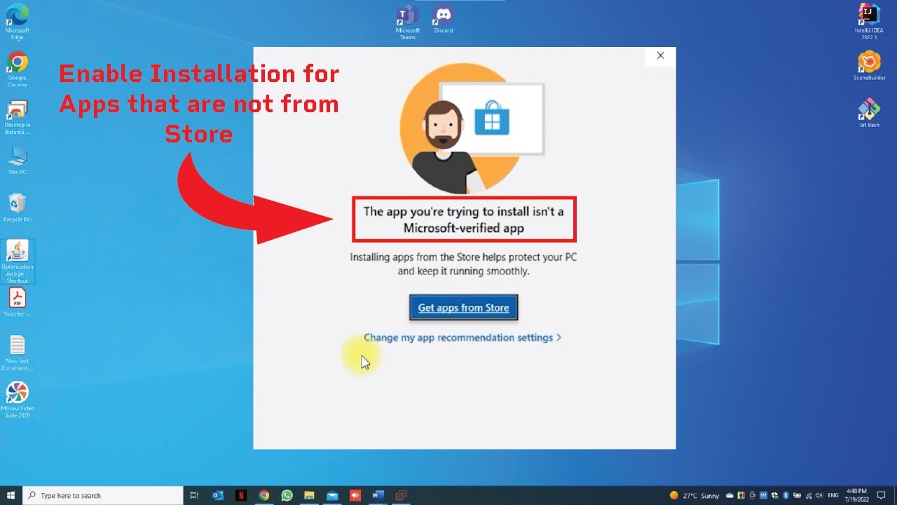897x505 pixels.
Task: Select Movavi Video Suite 2020 icon
Action: (18, 400)
